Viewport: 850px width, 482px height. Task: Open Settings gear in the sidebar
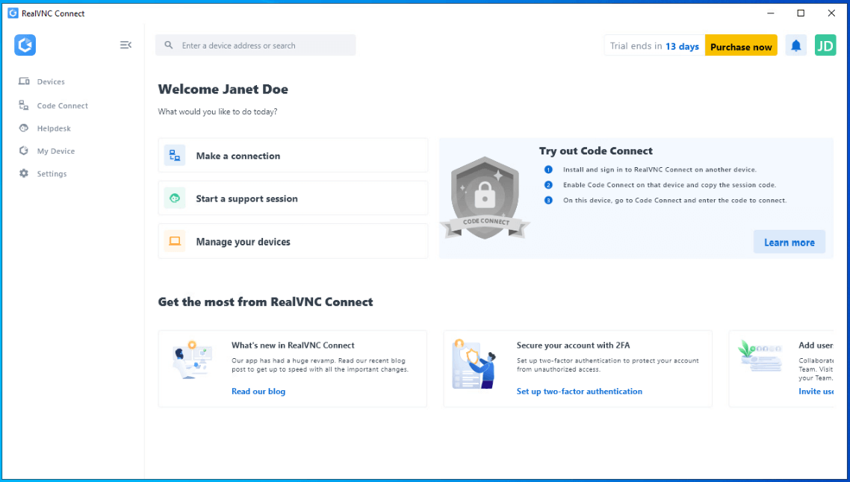(x=24, y=174)
